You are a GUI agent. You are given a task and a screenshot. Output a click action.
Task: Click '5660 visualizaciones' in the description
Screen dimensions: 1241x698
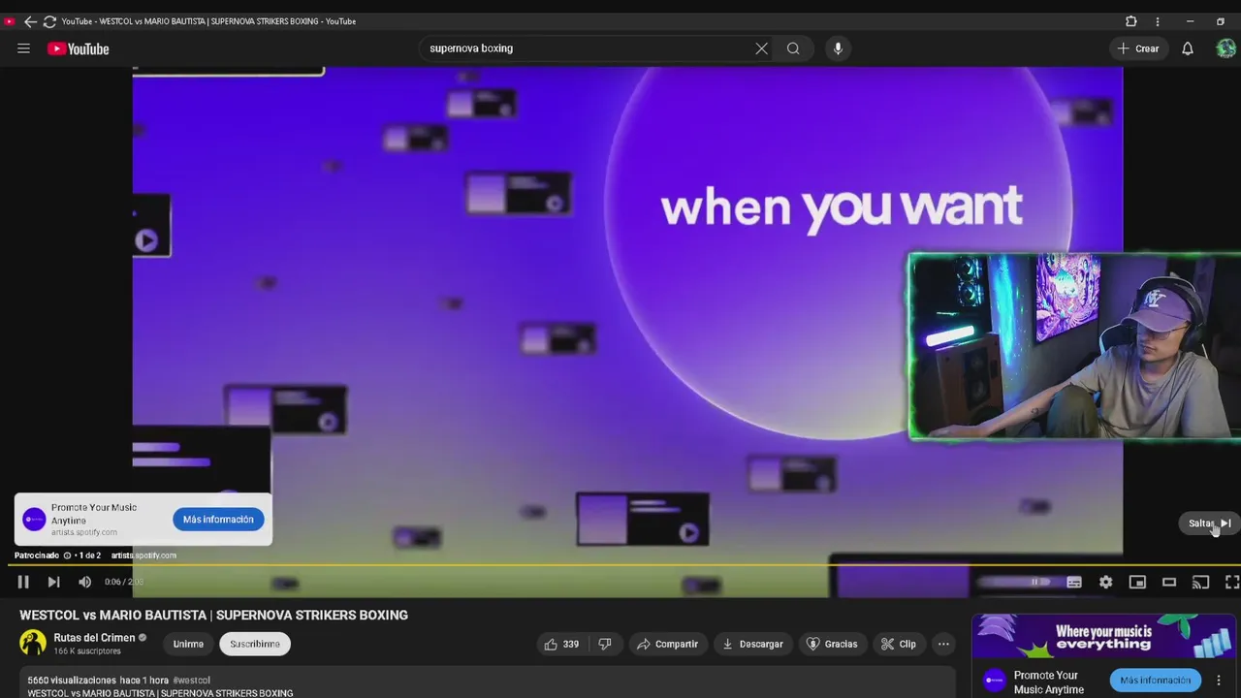[72, 681]
